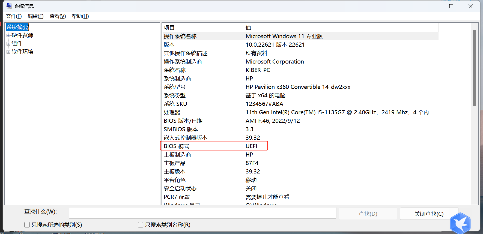The height and width of the screenshot is (234, 483).
Task: Select 系统摘要 in the tree
Action: [17, 27]
